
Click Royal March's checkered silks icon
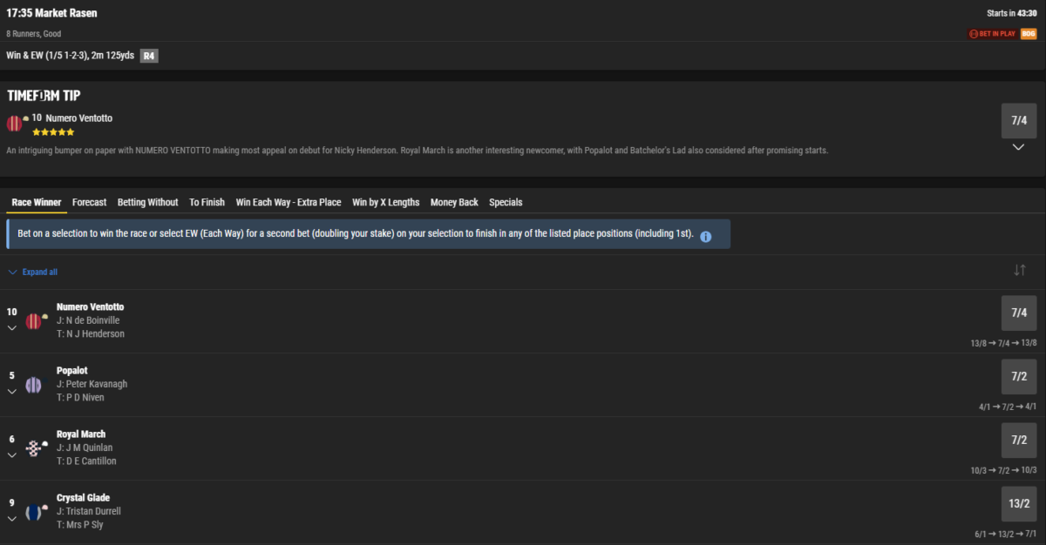coord(34,448)
